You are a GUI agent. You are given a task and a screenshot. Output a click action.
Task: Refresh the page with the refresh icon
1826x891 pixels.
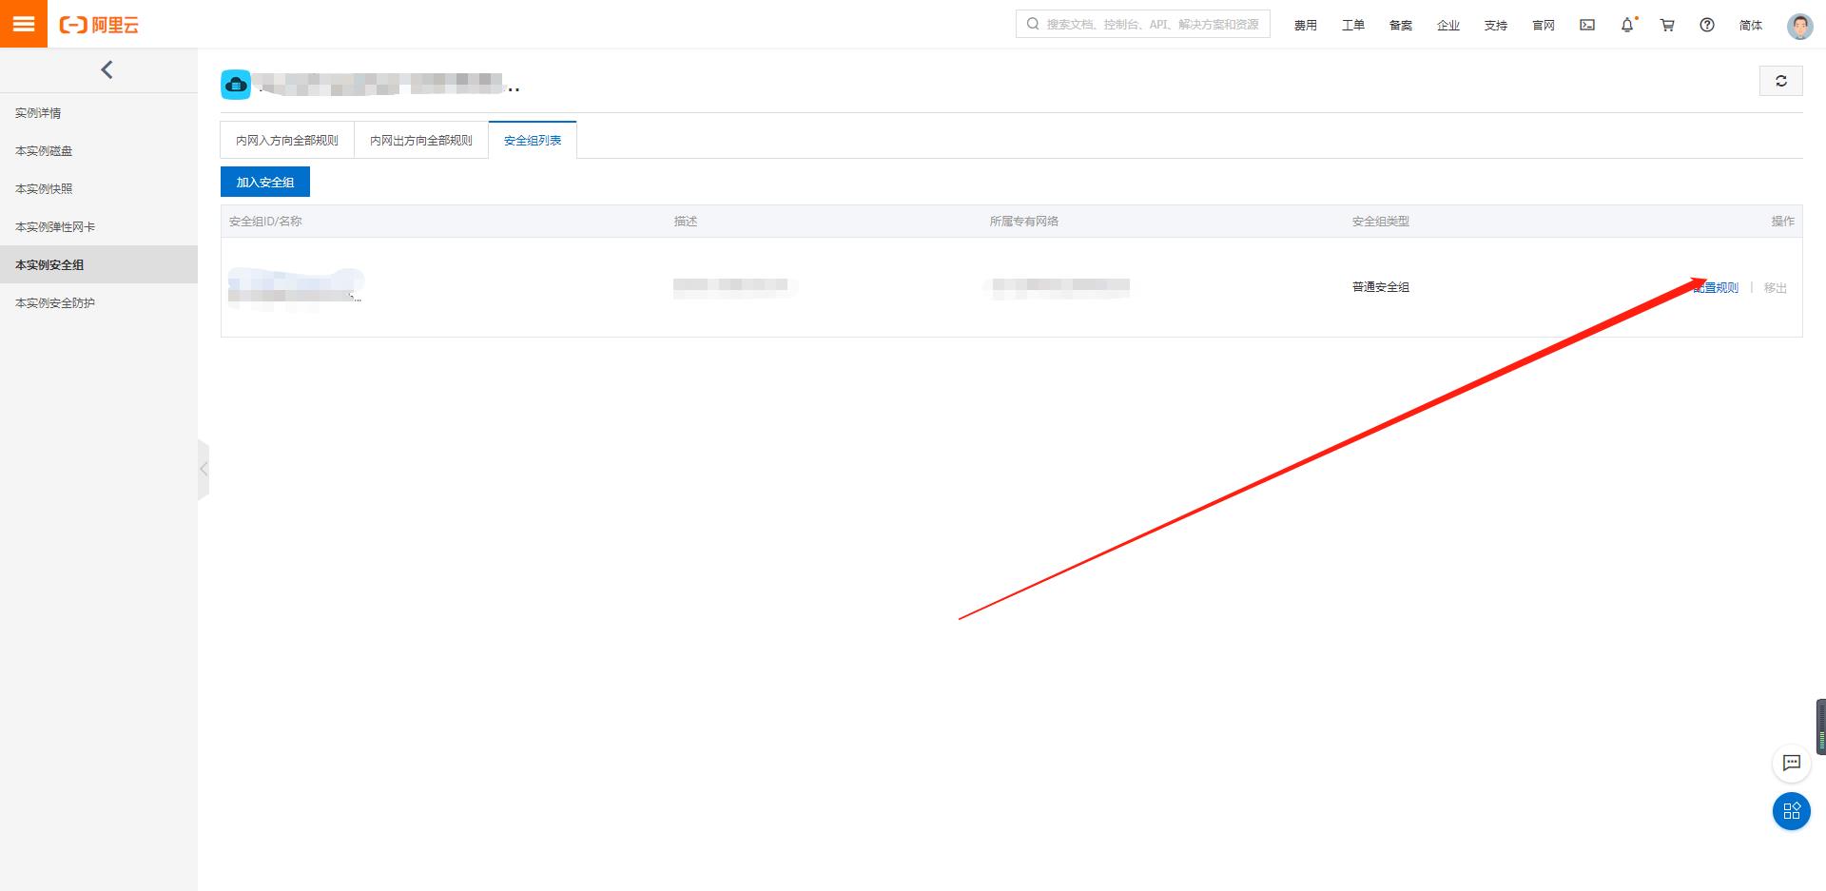[1780, 82]
